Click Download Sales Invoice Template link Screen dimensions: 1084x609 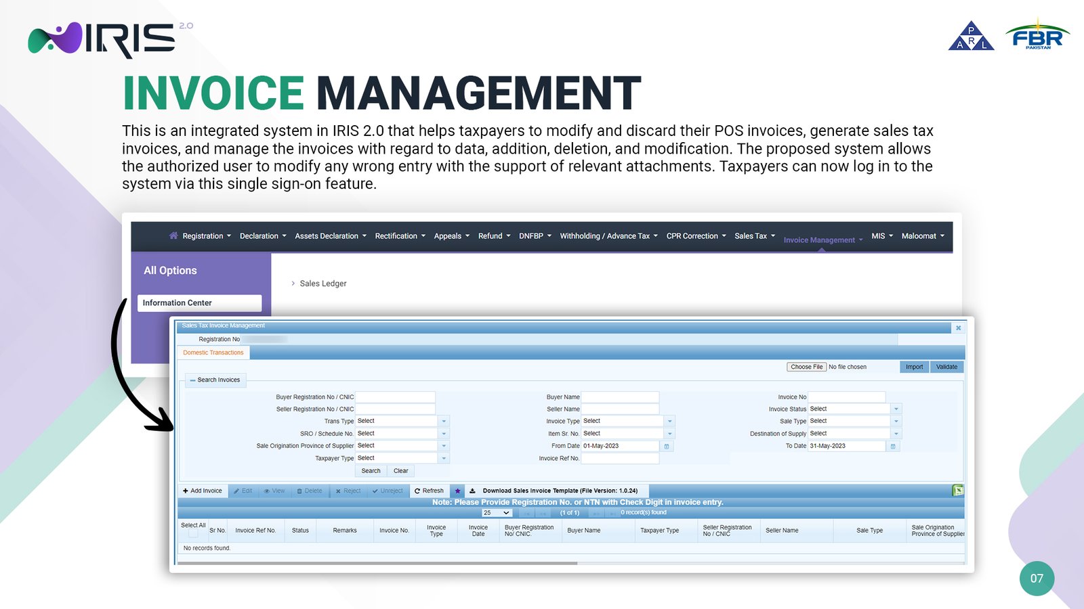[x=560, y=491]
